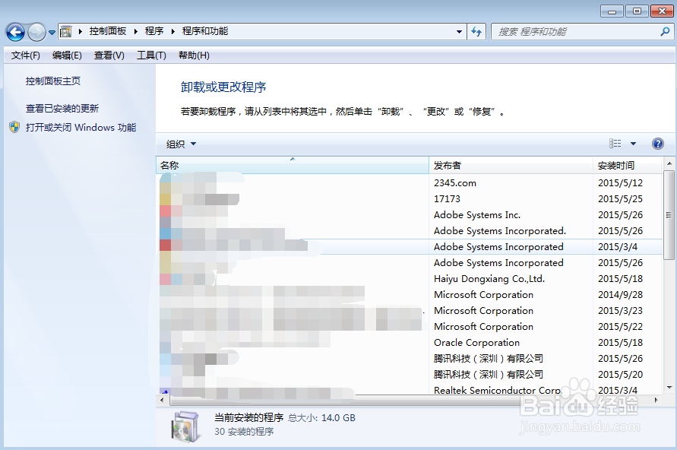This screenshot has height=450, width=677.
Task: Open the view options dropdown arrow
Action: (x=633, y=144)
